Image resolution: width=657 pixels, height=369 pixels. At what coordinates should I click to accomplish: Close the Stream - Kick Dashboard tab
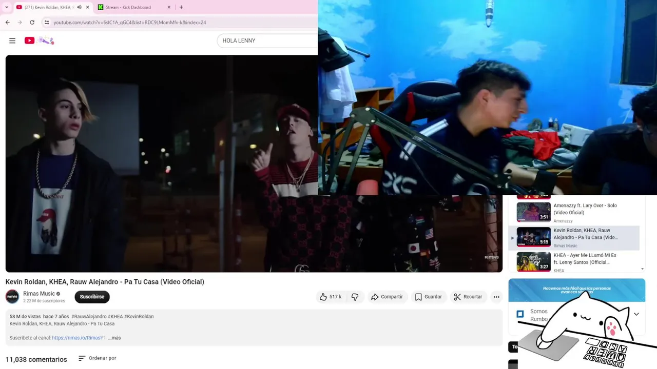coord(169,7)
